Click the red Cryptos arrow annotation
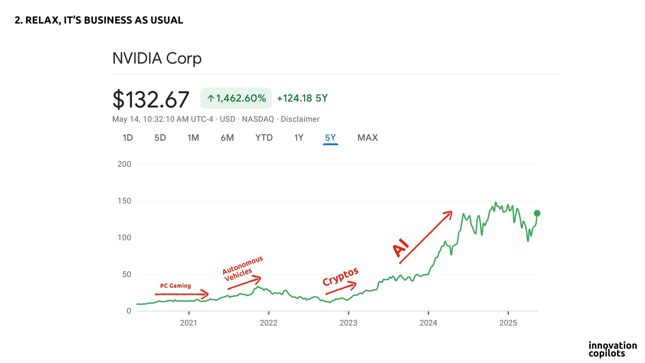The width and height of the screenshot is (645, 363). pyautogui.click(x=341, y=289)
